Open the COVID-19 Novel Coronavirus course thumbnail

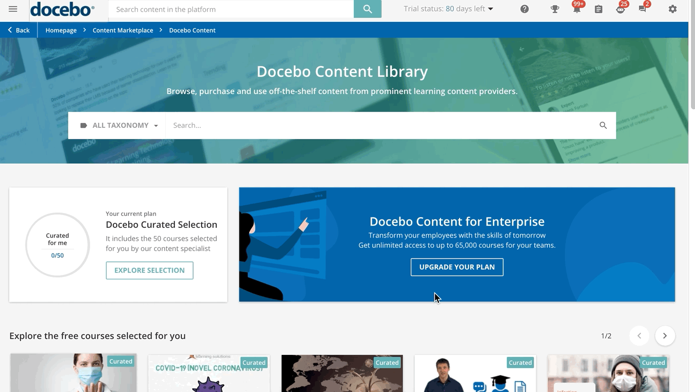(209, 374)
